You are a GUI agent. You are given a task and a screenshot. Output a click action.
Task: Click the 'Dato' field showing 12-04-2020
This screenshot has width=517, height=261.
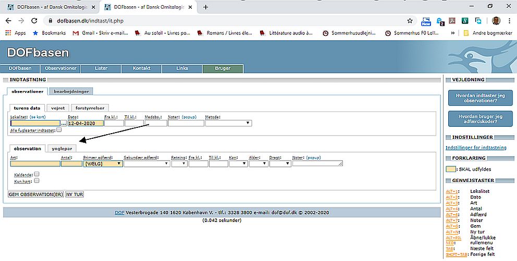click(x=85, y=123)
